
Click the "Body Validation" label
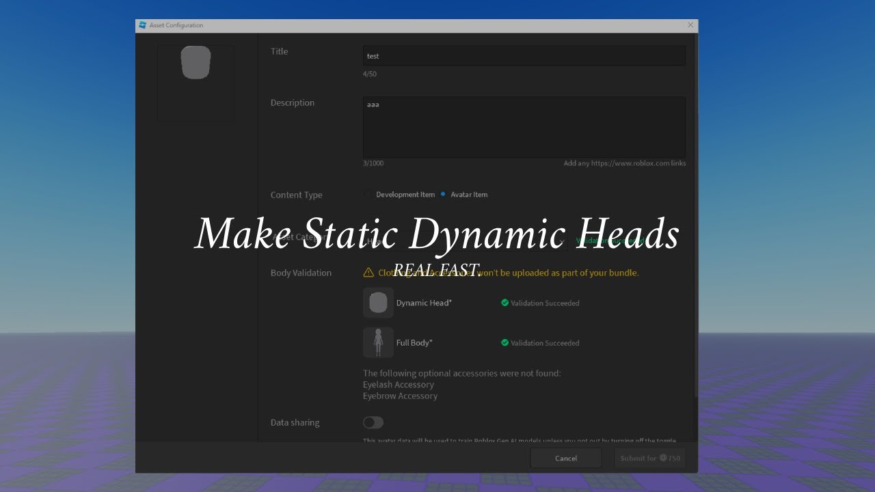301,273
